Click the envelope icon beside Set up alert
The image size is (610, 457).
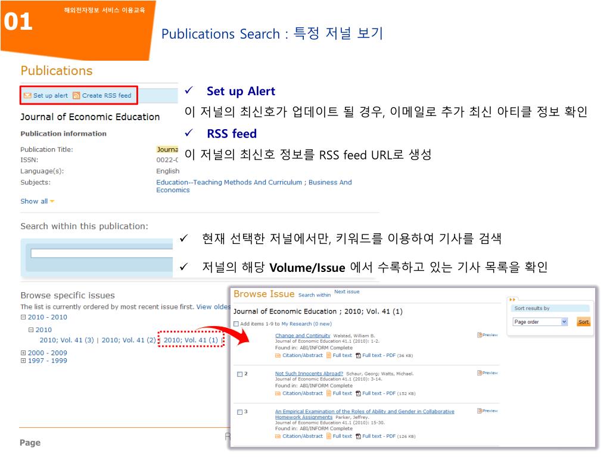[x=27, y=96]
